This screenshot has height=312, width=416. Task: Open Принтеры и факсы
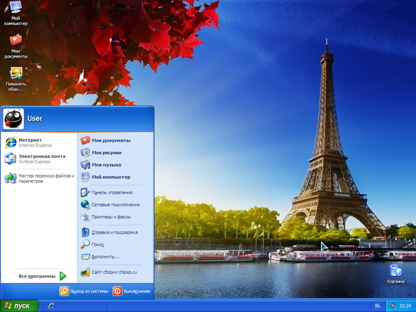point(114,217)
